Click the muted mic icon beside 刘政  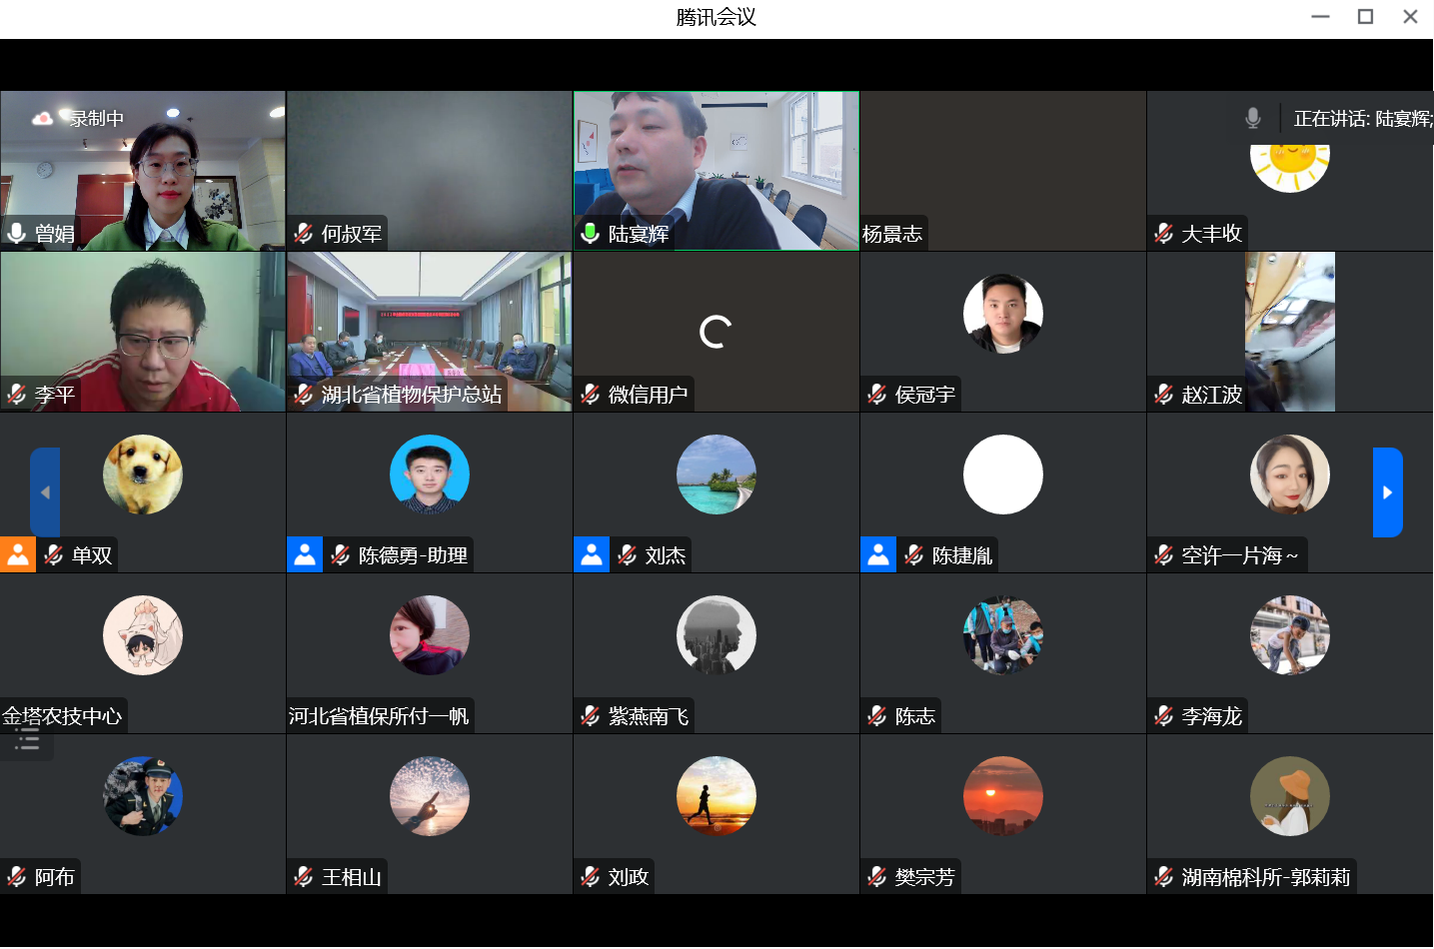591,877
